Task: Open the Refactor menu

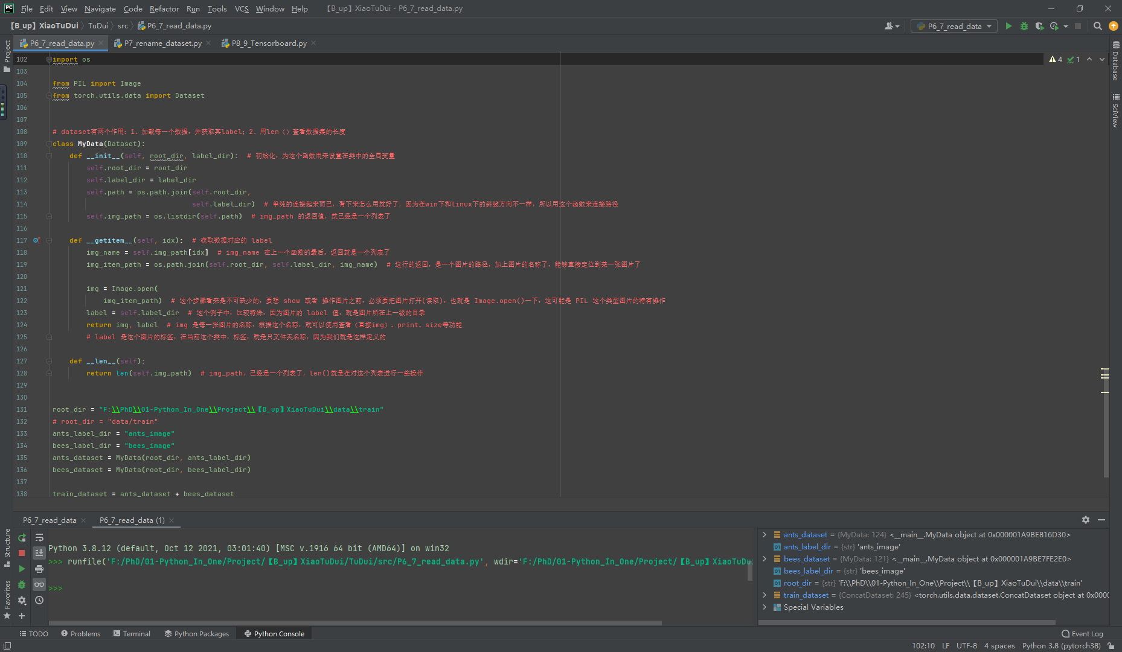Action: pyautogui.click(x=164, y=8)
